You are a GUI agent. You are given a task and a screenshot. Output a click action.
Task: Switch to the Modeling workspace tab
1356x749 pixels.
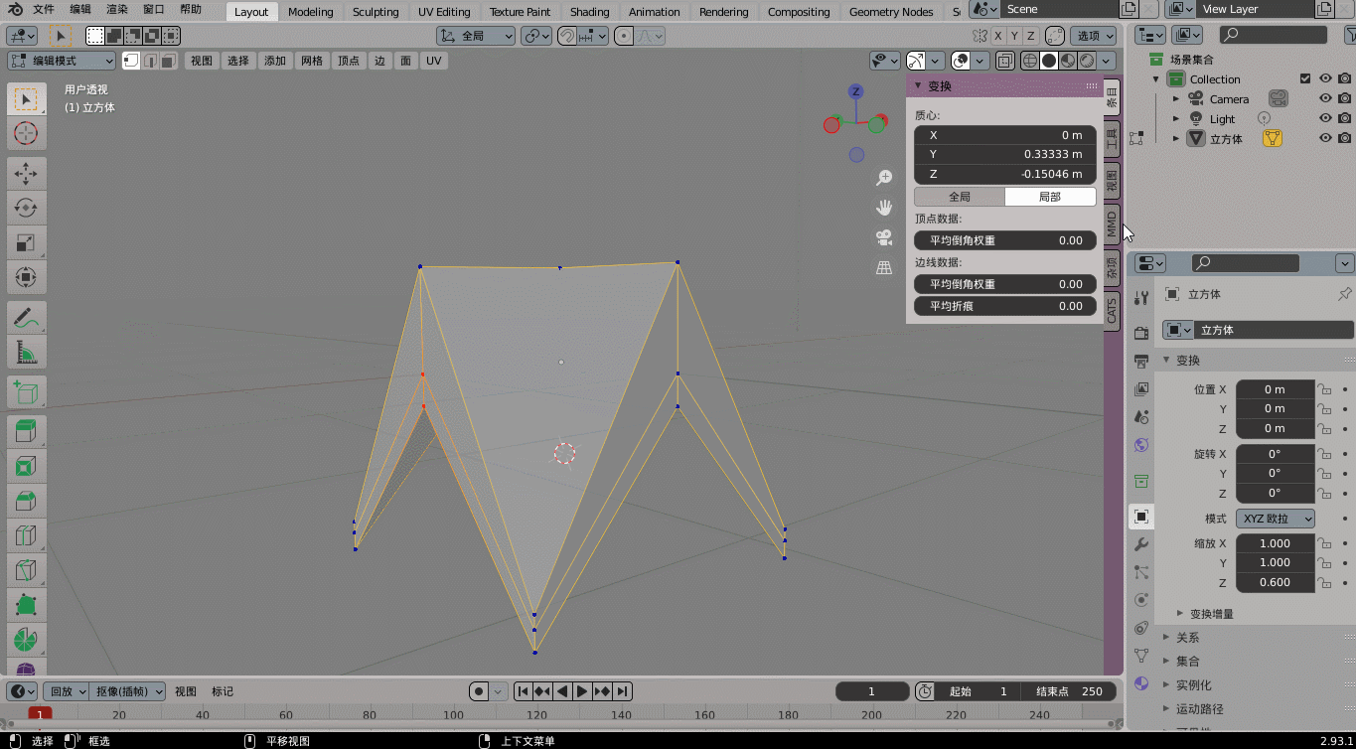[x=310, y=12]
